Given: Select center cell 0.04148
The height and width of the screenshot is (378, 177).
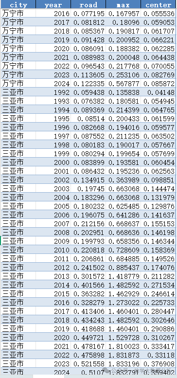Looking at the screenshot, I should [x=158, y=92].
